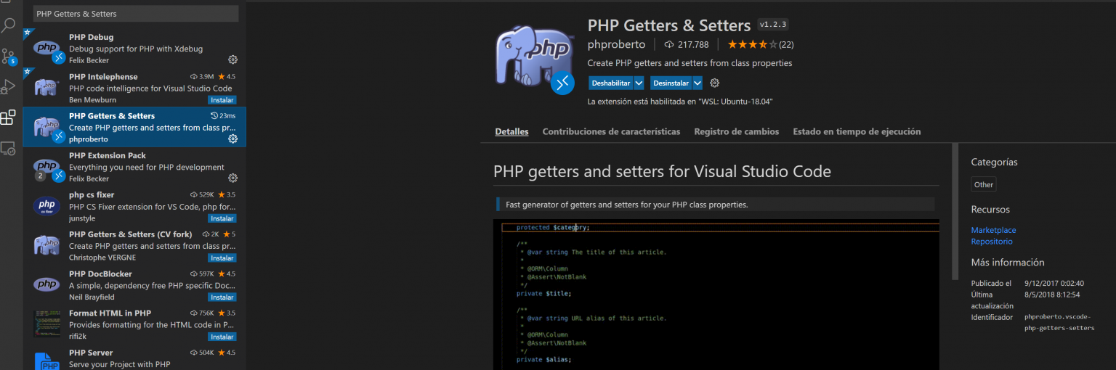Open the Marketplace resource link
The width and height of the screenshot is (1116, 370).
(x=993, y=230)
